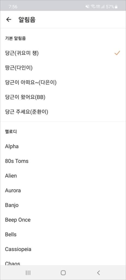Image resolution: width=126 pixels, height=280 pixels.
Task: Tap the Android navigation back chevron
Action: 98,273
